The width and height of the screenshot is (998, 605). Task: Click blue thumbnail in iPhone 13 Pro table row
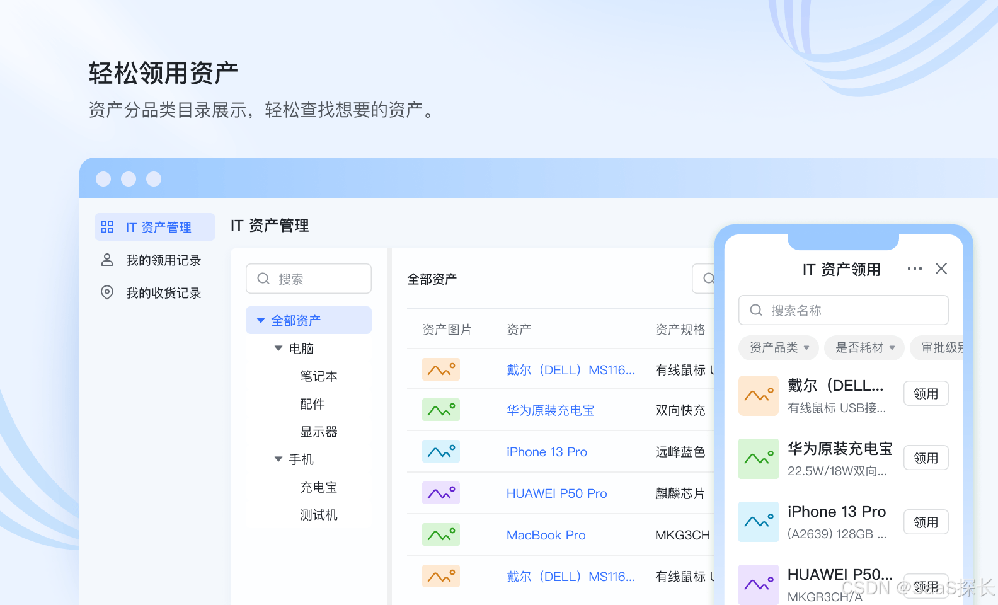coord(441,451)
